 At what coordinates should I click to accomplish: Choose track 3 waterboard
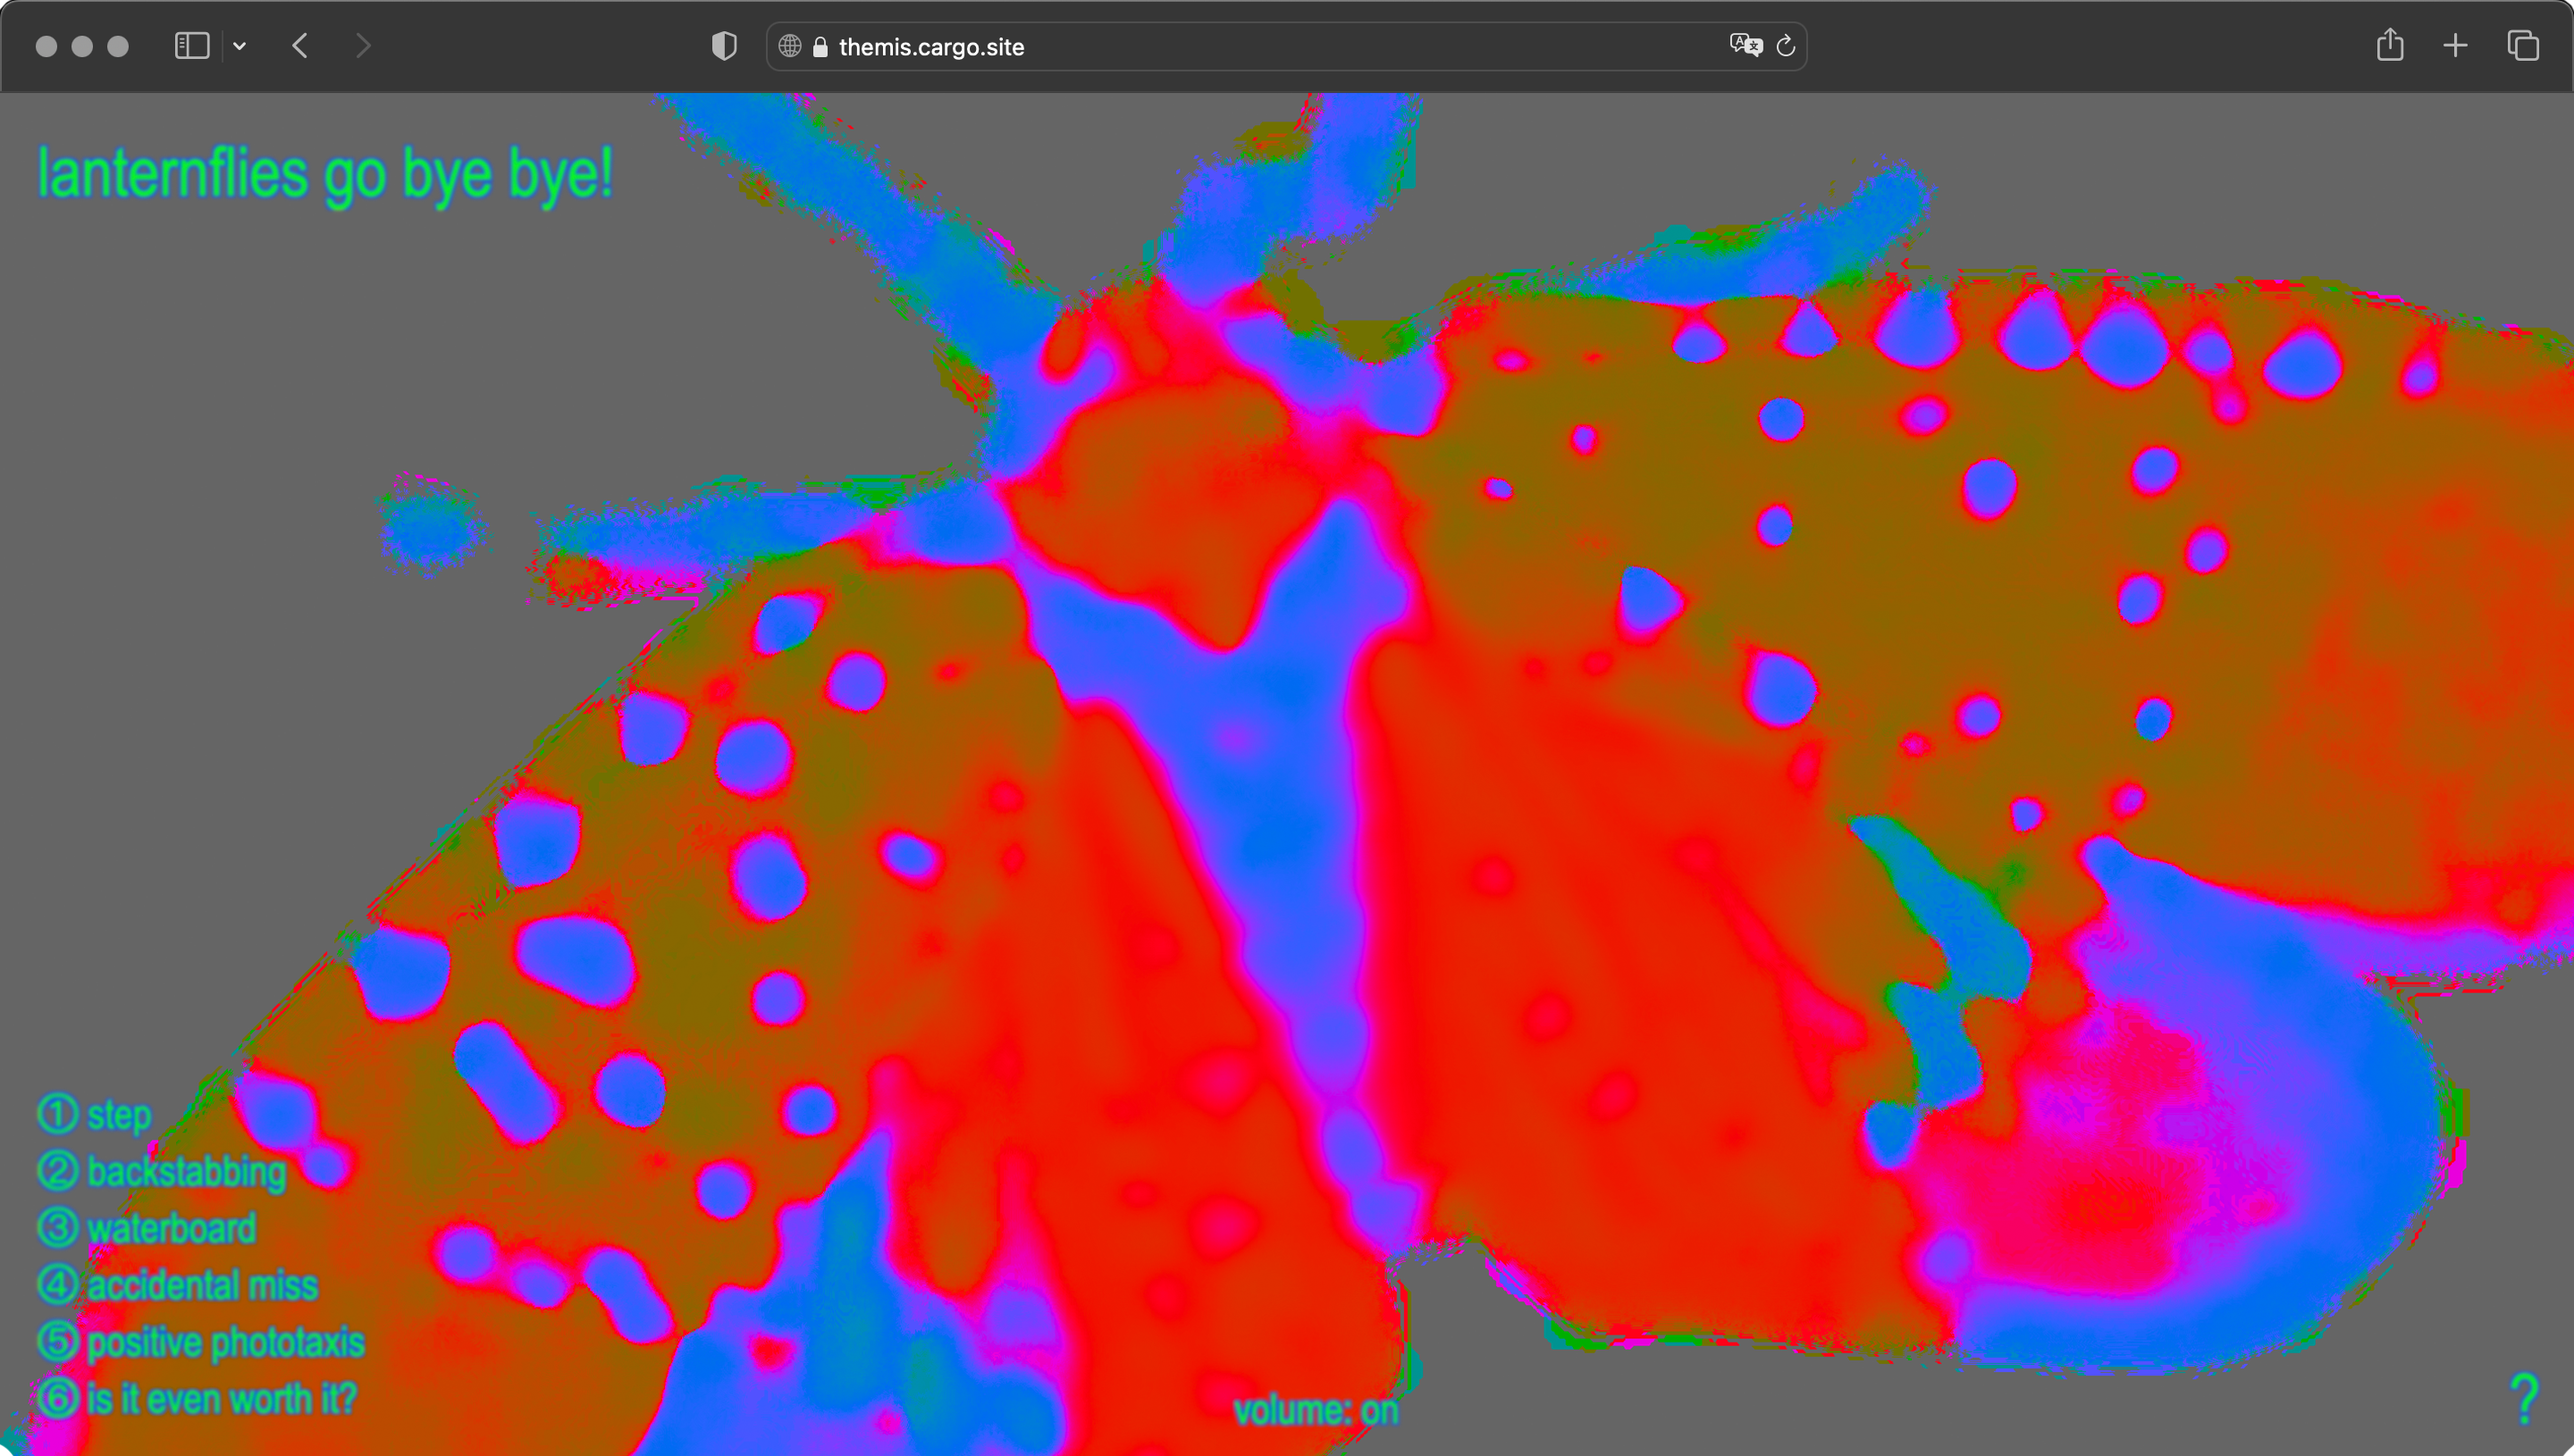click(x=148, y=1229)
